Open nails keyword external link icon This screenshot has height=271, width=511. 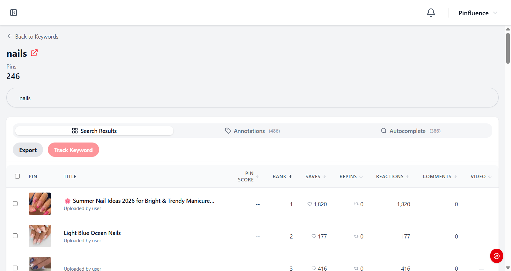pos(34,53)
